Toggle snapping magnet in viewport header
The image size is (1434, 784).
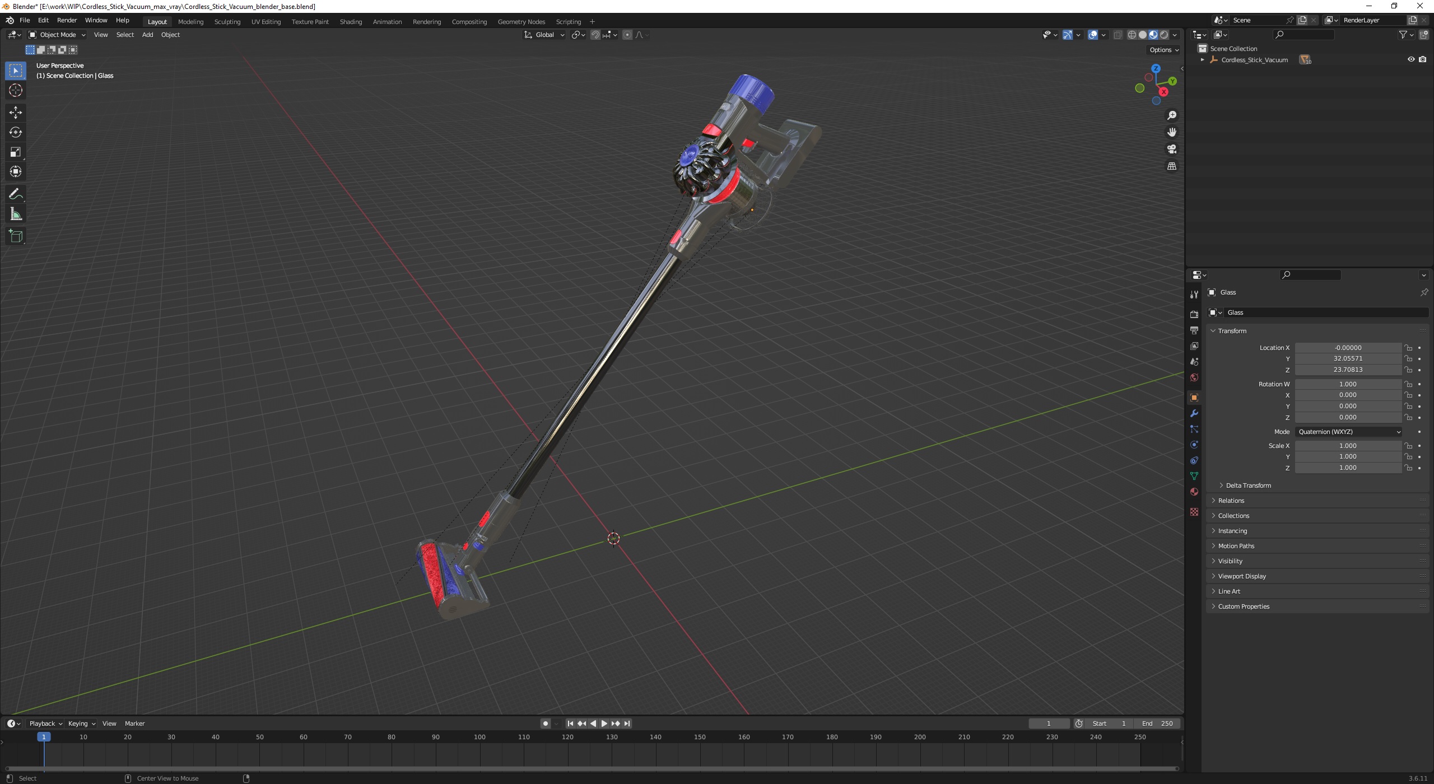pyautogui.click(x=595, y=35)
